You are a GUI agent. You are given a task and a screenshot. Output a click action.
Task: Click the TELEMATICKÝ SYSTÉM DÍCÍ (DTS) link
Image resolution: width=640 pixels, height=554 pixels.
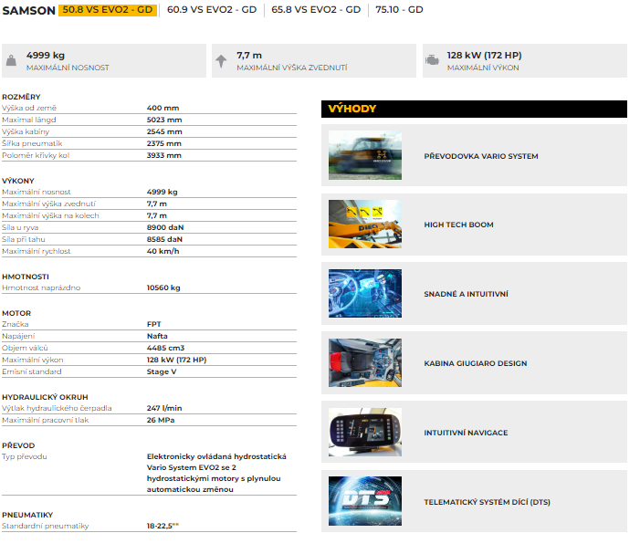pyautogui.click(x=487, y=502)
